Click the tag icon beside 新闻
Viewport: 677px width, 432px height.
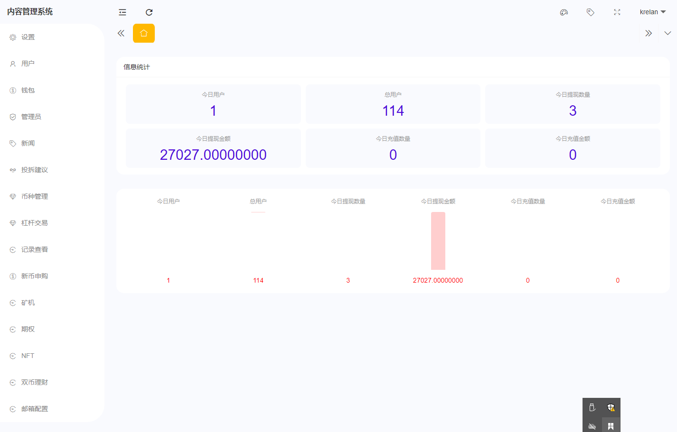13,143
